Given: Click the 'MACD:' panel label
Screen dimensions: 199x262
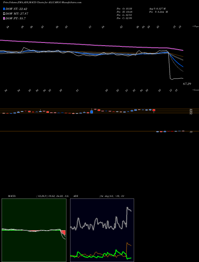Looking at the screenshot, I should click(12, 196).
